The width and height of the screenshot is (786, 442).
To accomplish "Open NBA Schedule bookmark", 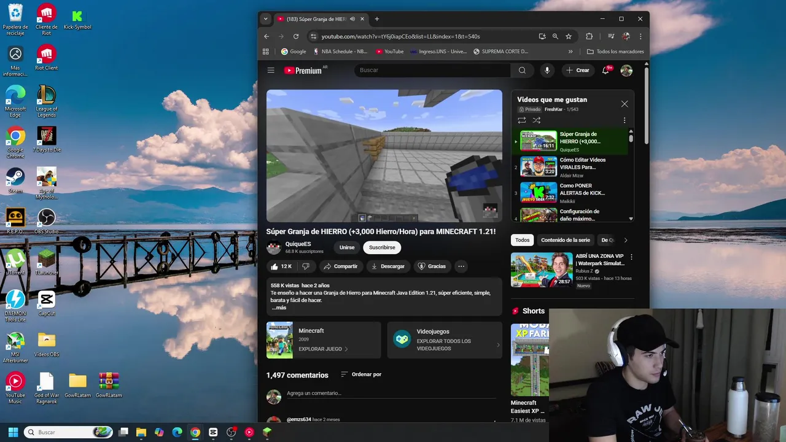I will pyautogui.click(x=340, y=52).
